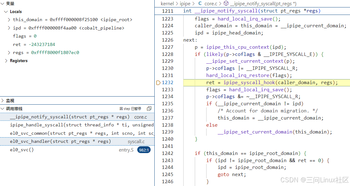350x186 pixels.
Task: Click __IPIPE_SYSCALL_E on line 1228
Action: [x=288, y=54]
